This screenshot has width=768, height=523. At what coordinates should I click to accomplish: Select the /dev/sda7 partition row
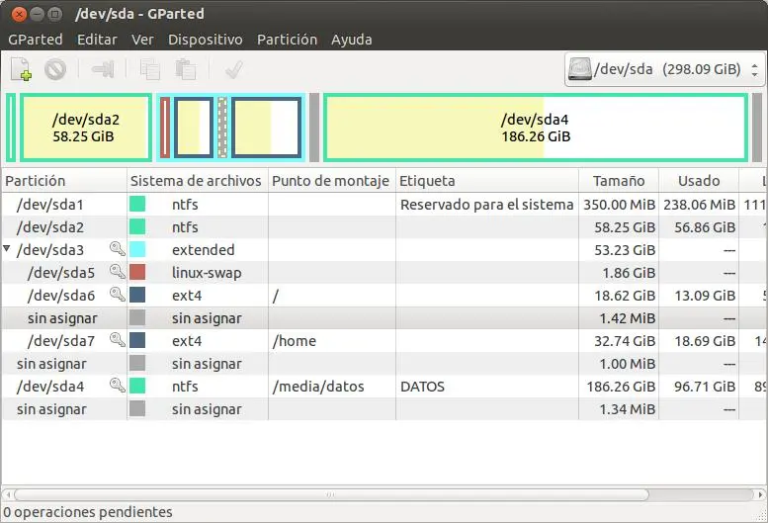384,341
